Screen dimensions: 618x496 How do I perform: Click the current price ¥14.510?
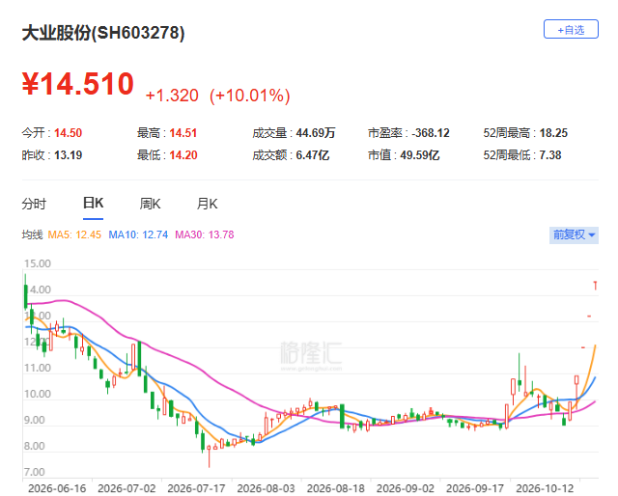click(x=78, y=84)
